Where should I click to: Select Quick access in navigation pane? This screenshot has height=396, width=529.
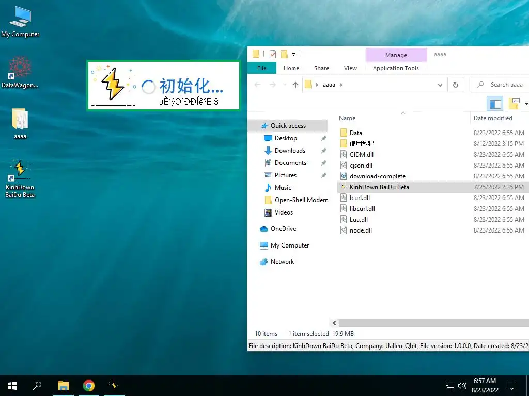click(288, 126)
